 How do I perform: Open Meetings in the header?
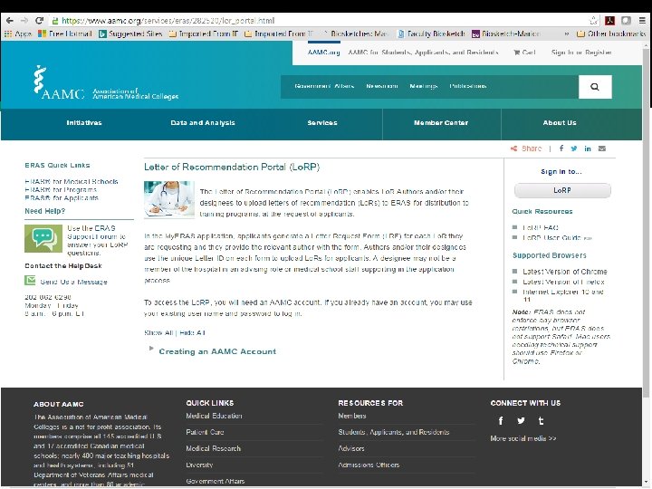pos(423,86)
